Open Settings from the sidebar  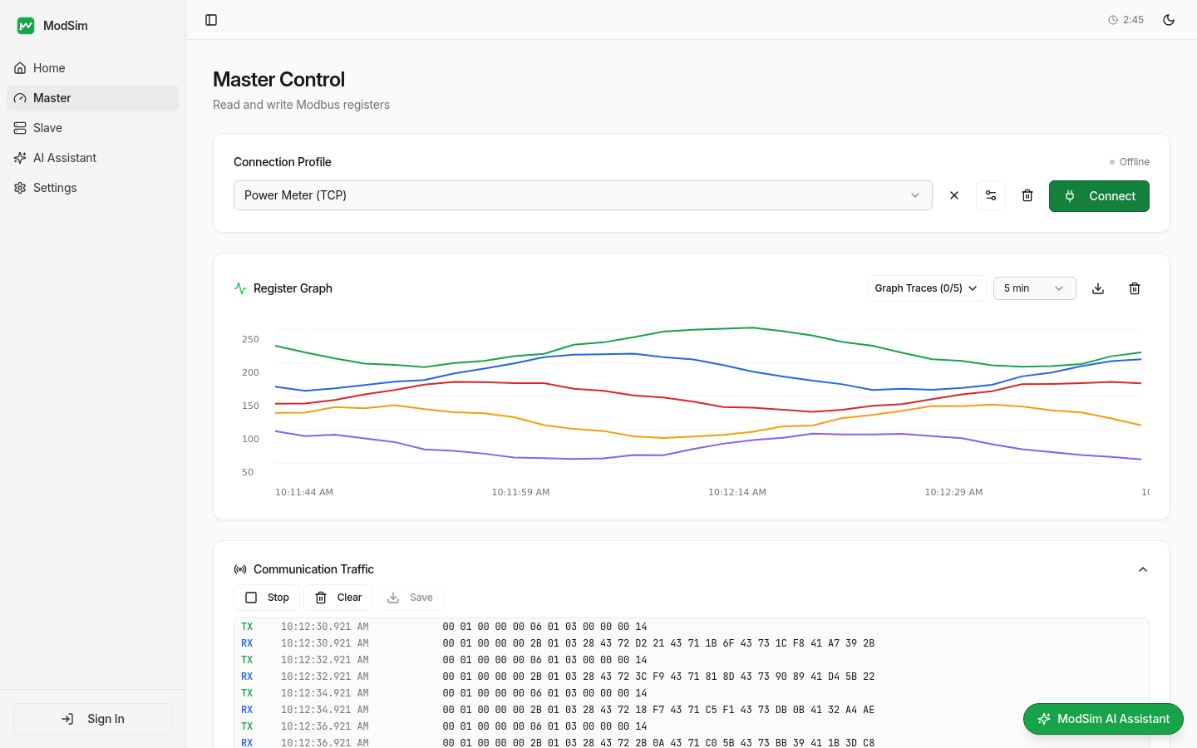point(92,188)
